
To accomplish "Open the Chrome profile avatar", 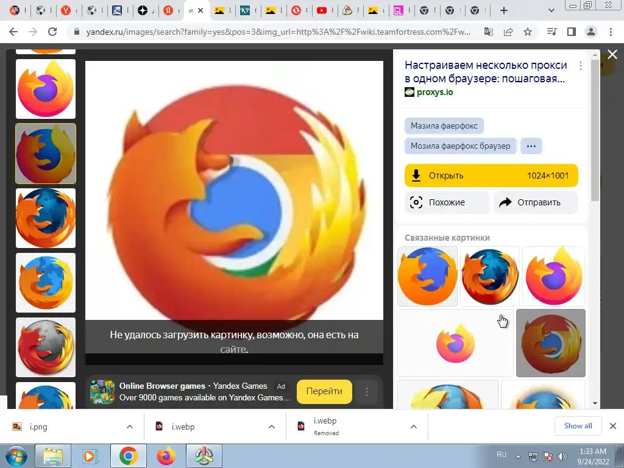I will click(x=591, y=32).
